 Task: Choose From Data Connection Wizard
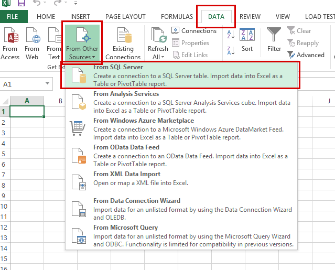click(181, 209)
